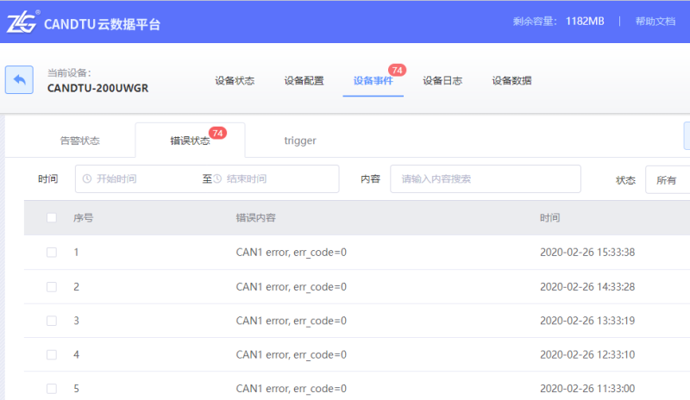Open the 设备数据 tab
Screen dimensions: 690x400
(511, 80)
